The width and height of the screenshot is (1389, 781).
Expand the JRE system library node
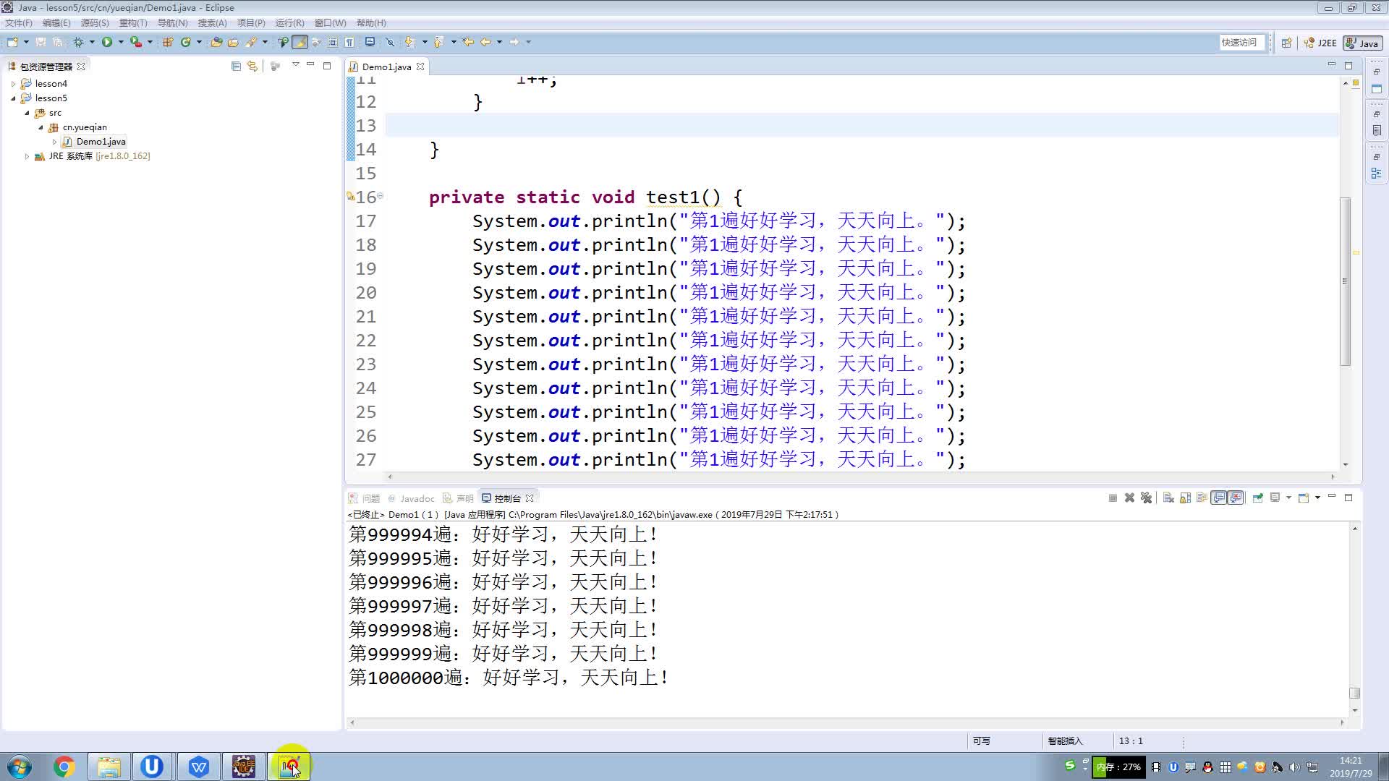27,156
